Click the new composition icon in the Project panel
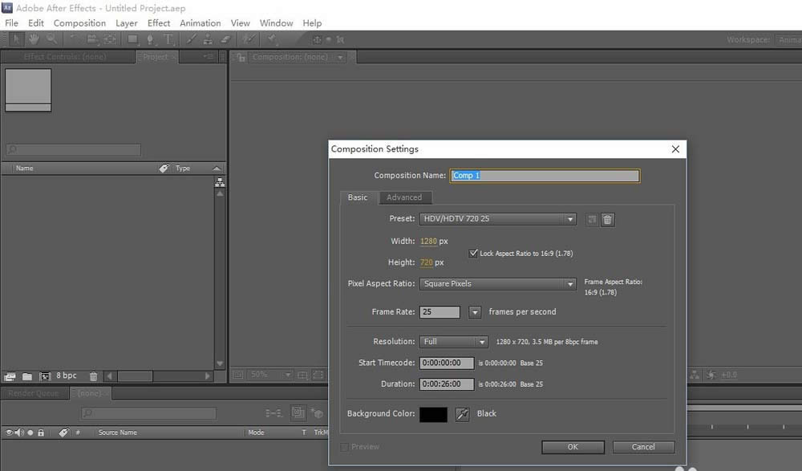802x471 pixels. coord(45,376)
